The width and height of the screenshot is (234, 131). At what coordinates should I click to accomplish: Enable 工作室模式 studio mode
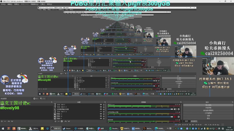click(208, 113)
